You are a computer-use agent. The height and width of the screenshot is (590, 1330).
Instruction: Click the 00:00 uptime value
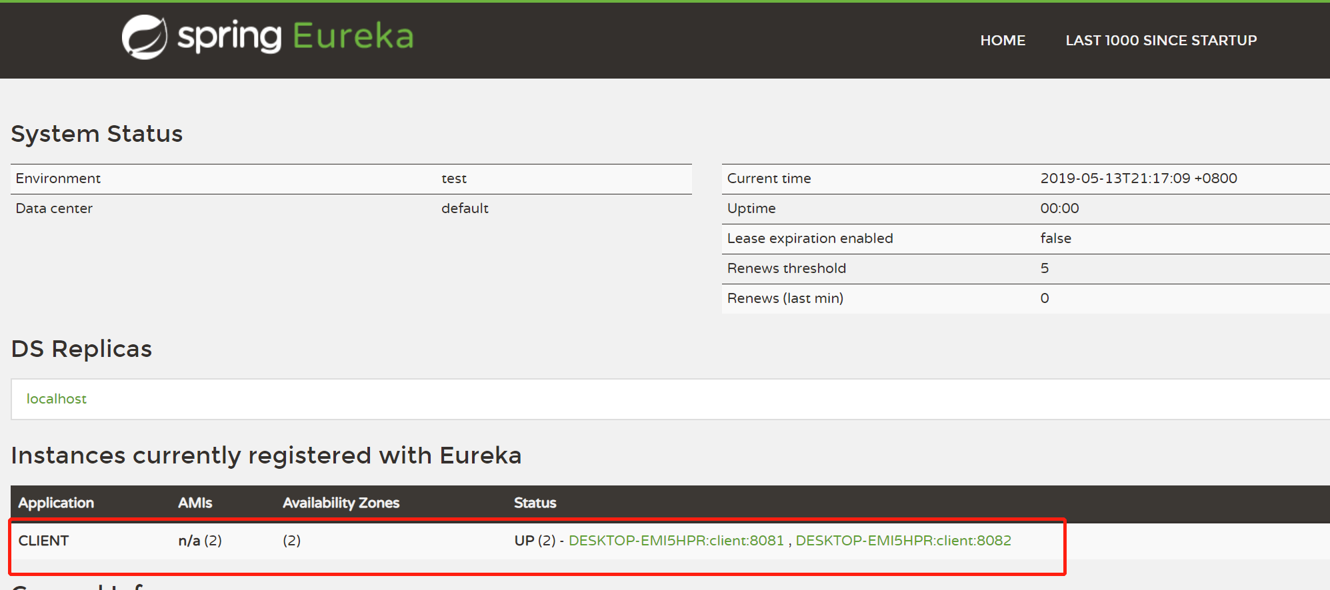pyautogui.click(x=1059, y=208)
